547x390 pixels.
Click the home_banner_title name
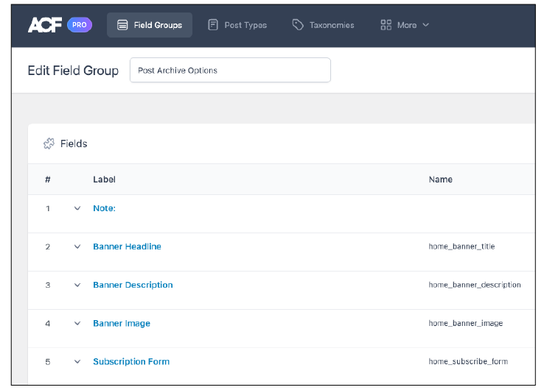(x=461, y=247)
